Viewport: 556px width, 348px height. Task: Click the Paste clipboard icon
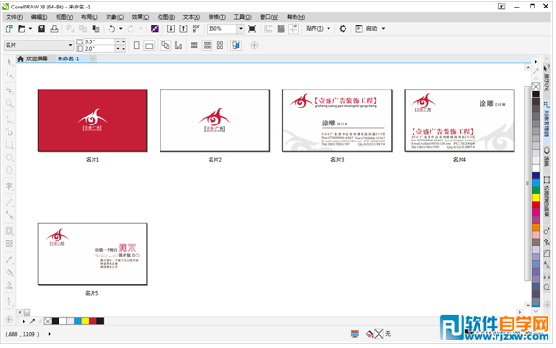95,29
